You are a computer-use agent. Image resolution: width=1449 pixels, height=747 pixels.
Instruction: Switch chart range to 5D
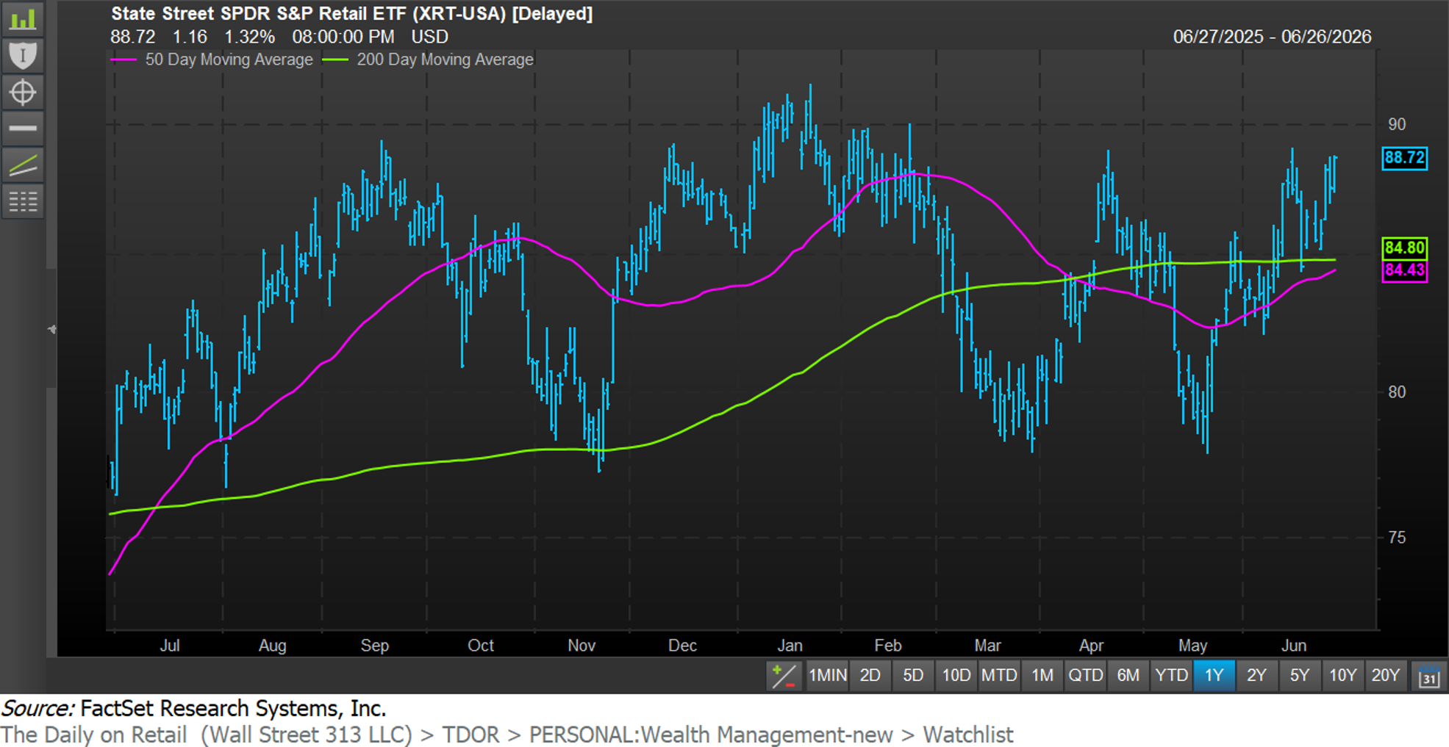[x=913, y=676]
